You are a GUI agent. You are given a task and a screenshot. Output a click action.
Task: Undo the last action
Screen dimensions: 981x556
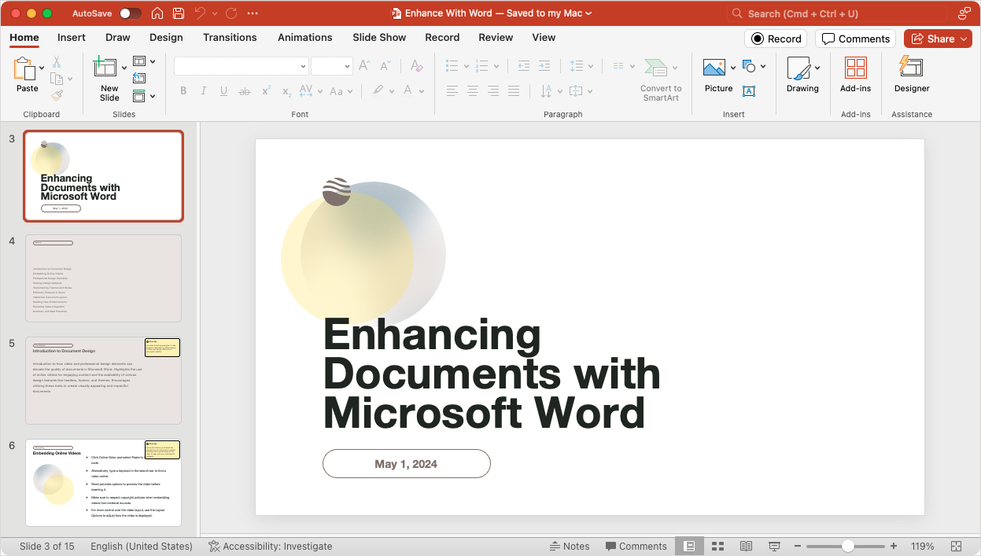click(x=200, y=13)
